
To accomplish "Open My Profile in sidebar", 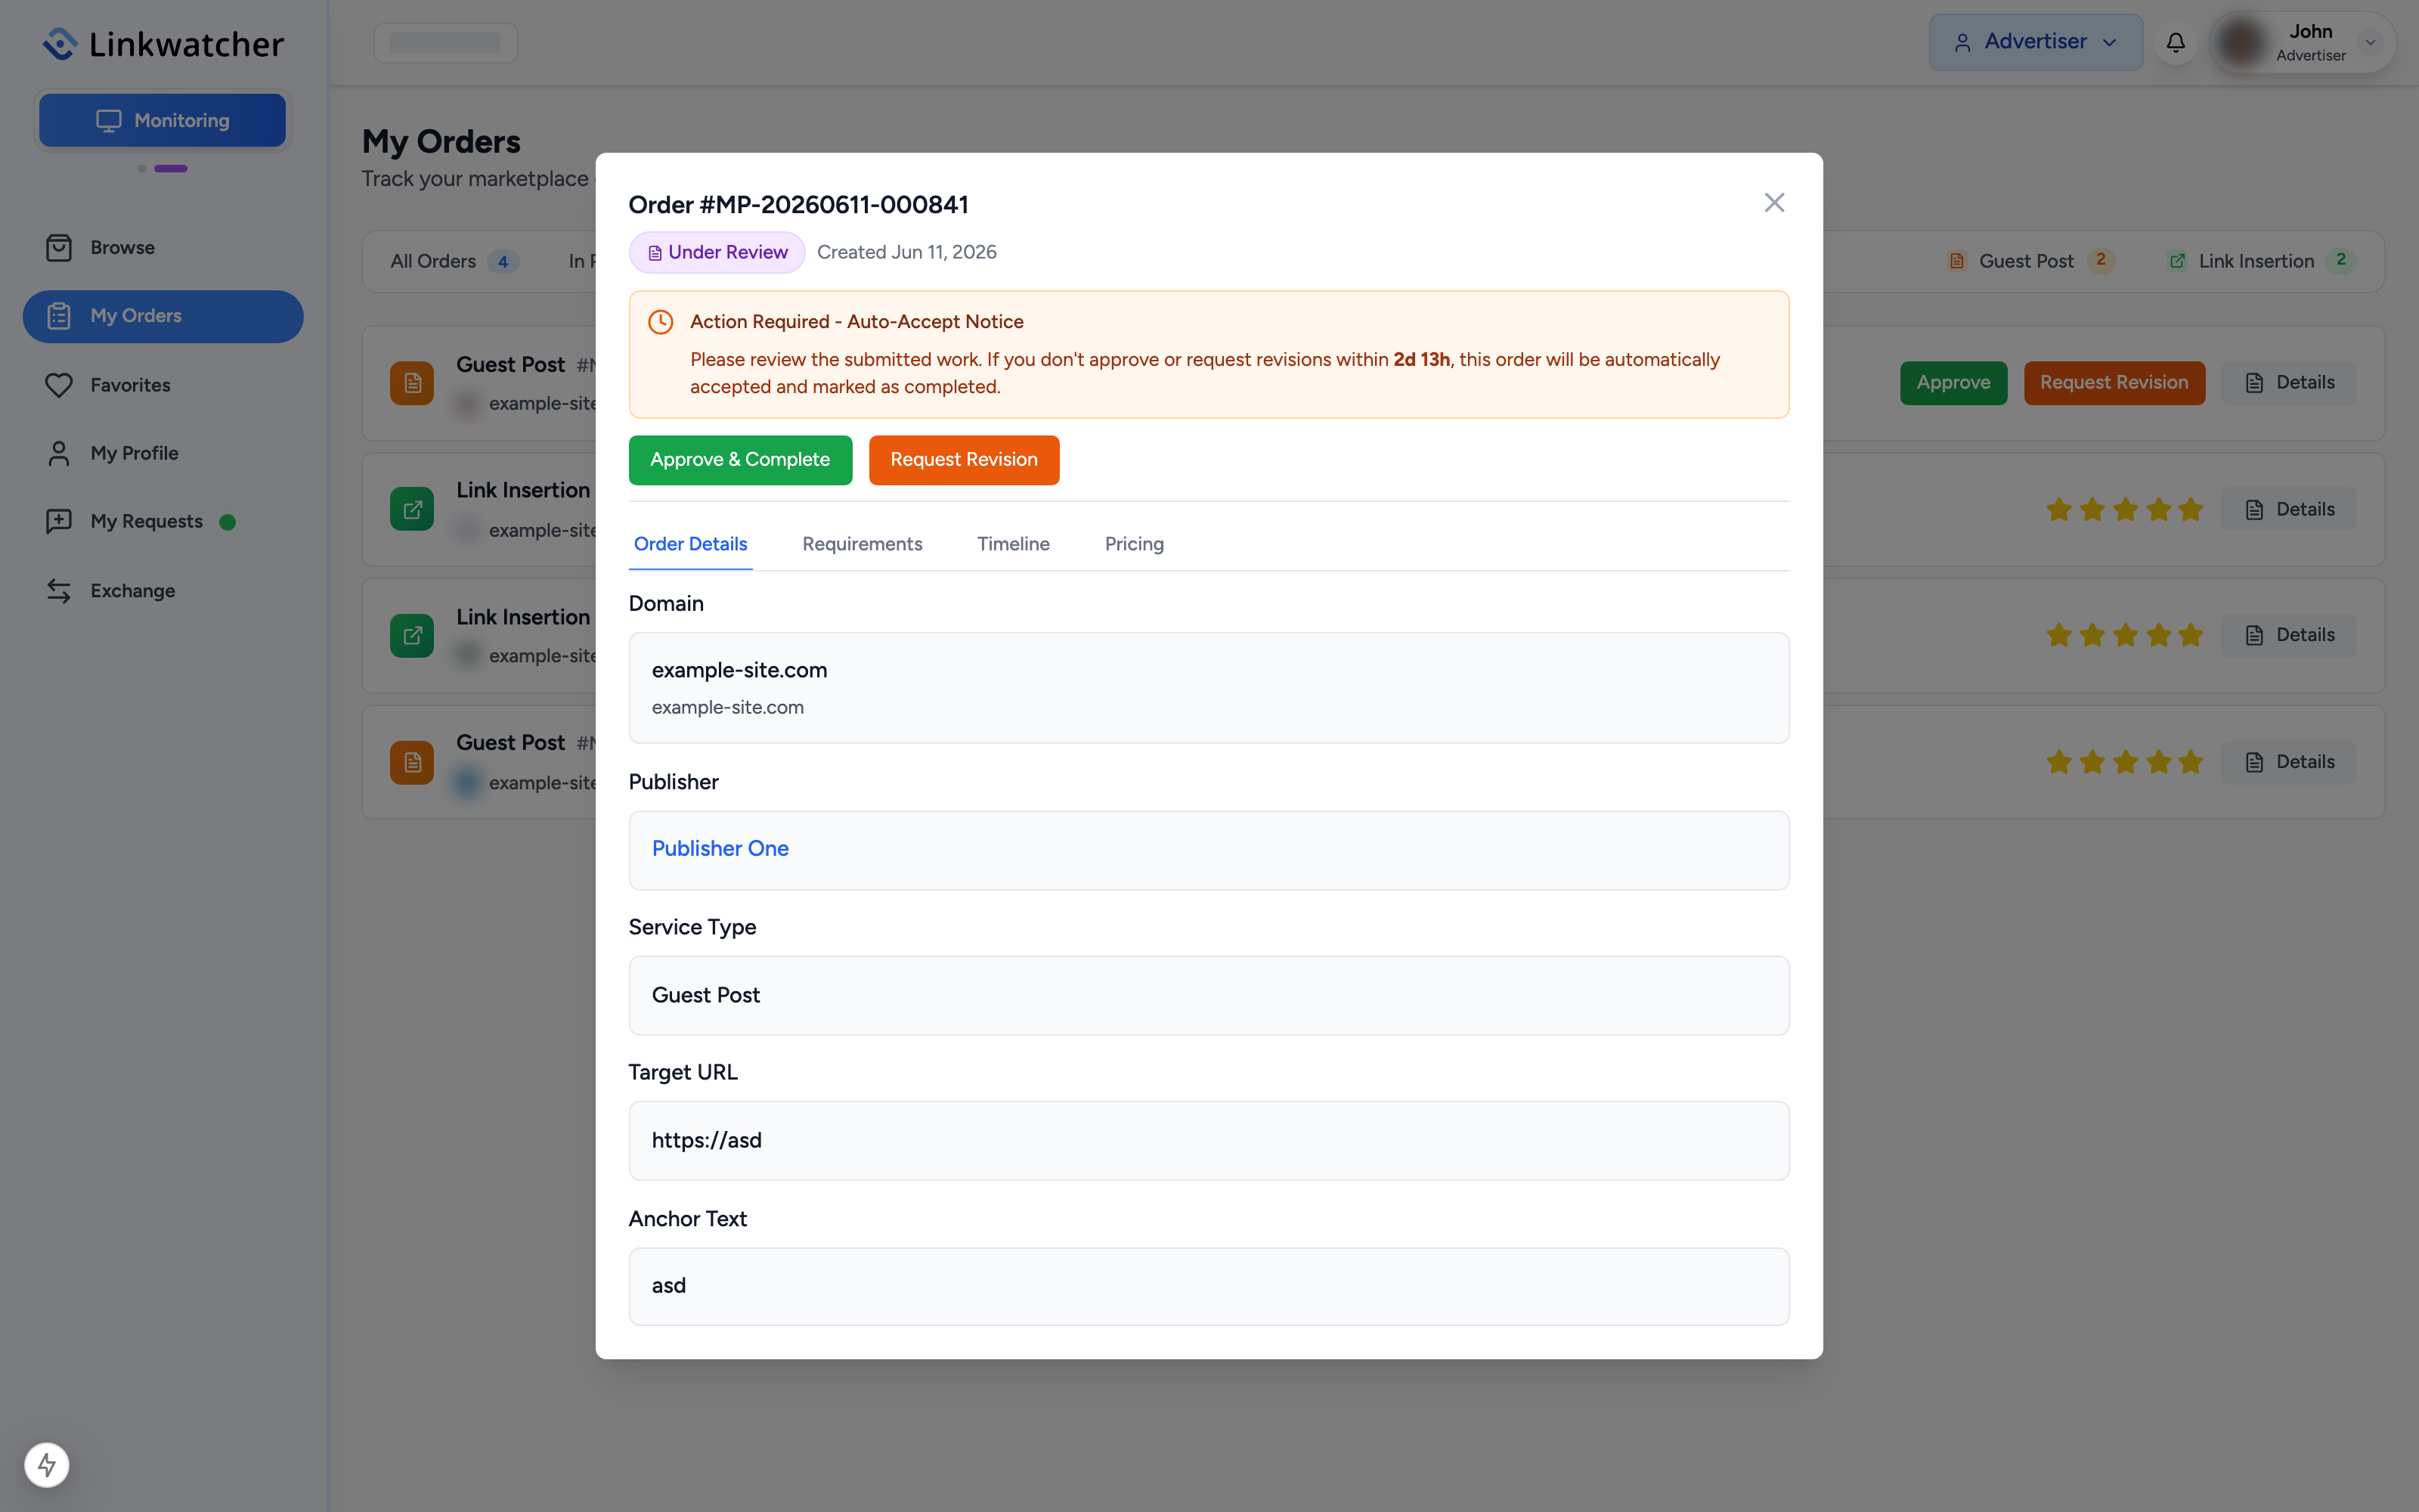I will (163, 453).
